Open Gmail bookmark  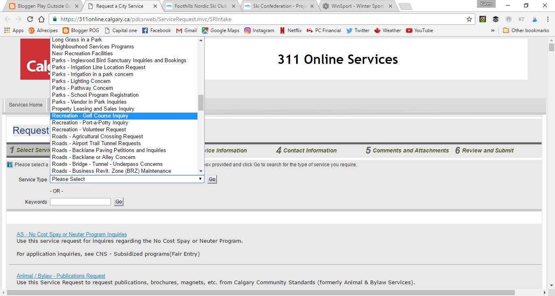coord(186,30)
